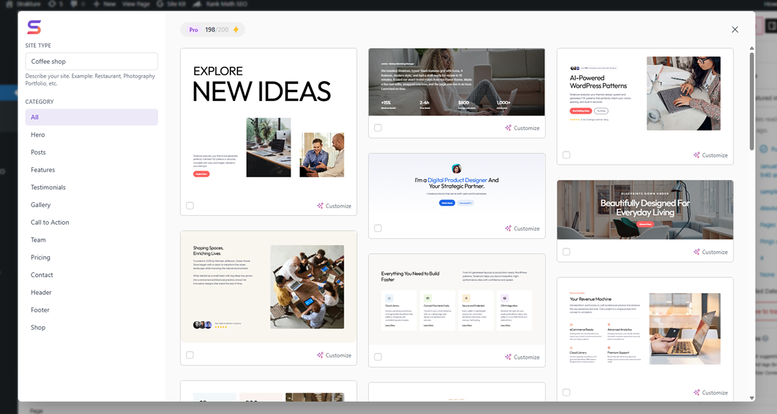777x414 pixels.
Task: Select the All category
Action: pyautogui.click(x=92, y=117)
